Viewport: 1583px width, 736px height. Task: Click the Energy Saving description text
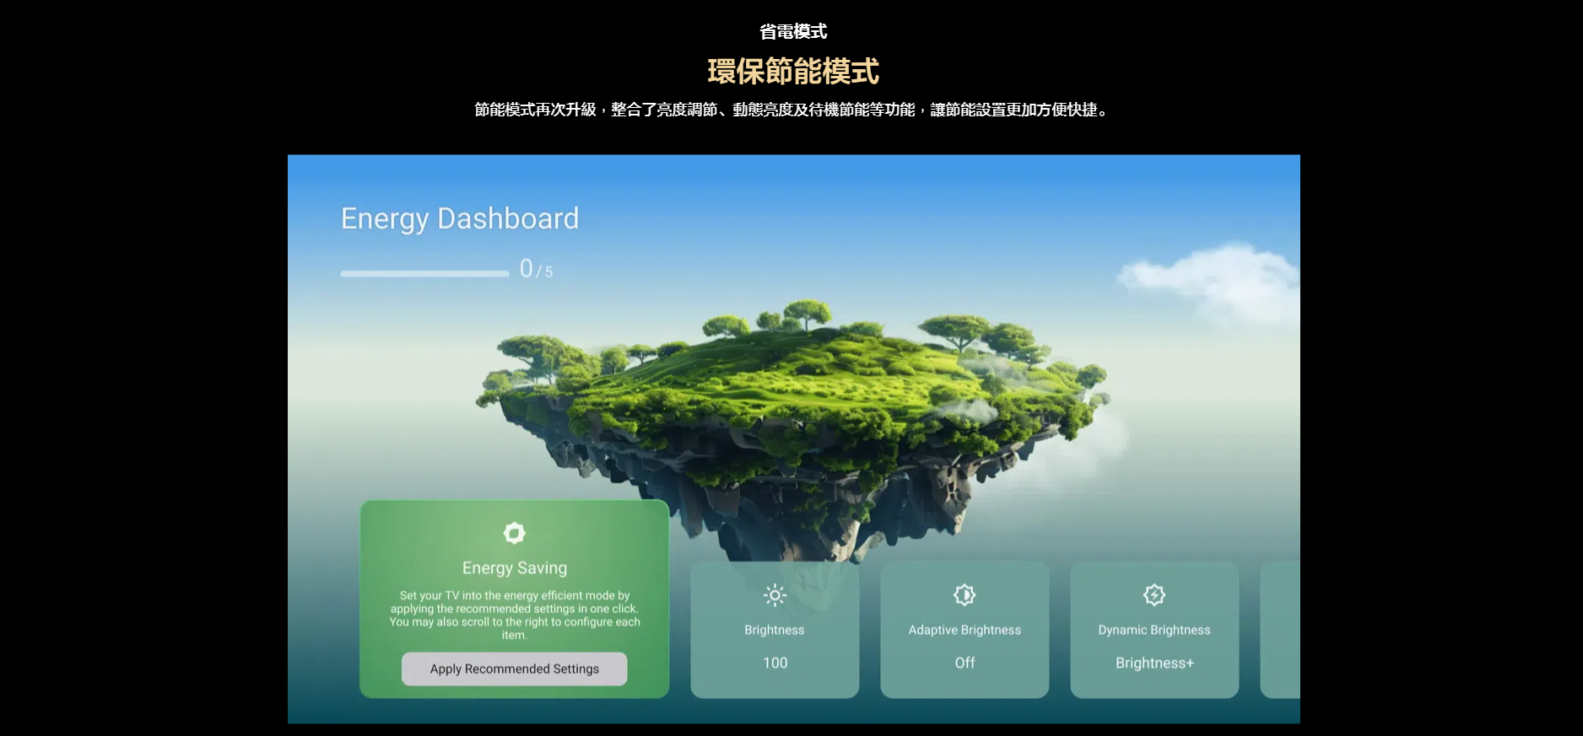click(514, 615)
